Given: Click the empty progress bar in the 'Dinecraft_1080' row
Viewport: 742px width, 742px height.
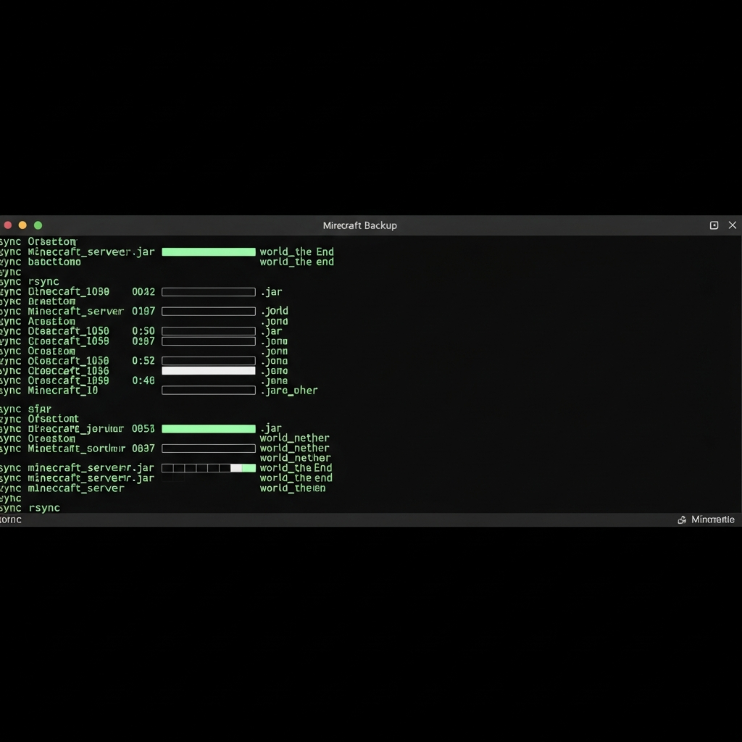Looking at the screenshot, I should click(209, 292).
